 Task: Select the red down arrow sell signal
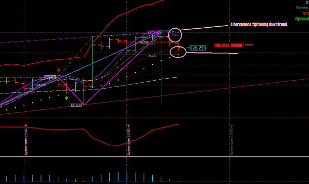click(58, 70)
